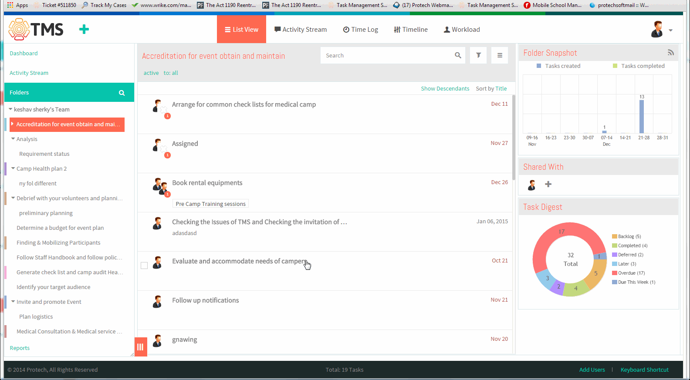
Task: Open the Workload tab
Action: pos(462,29)
